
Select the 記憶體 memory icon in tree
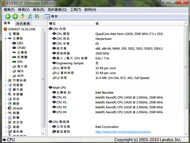pos(14,57)
